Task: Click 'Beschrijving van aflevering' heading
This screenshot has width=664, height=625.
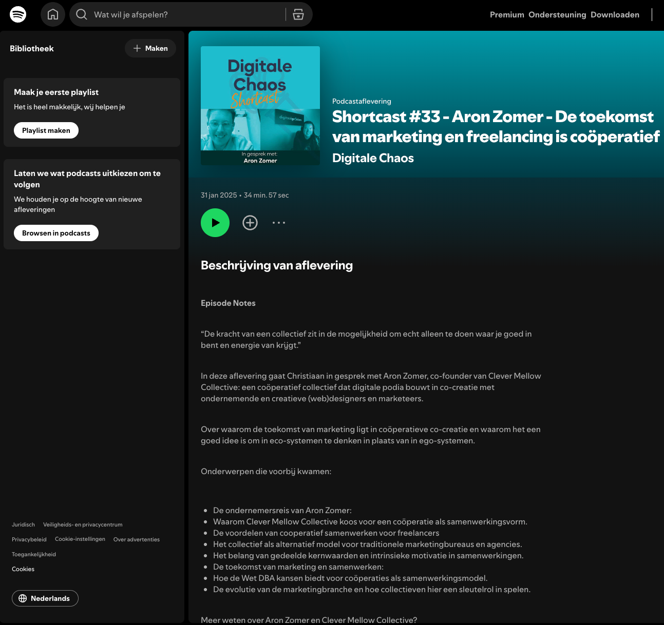Action: (277, 265)
